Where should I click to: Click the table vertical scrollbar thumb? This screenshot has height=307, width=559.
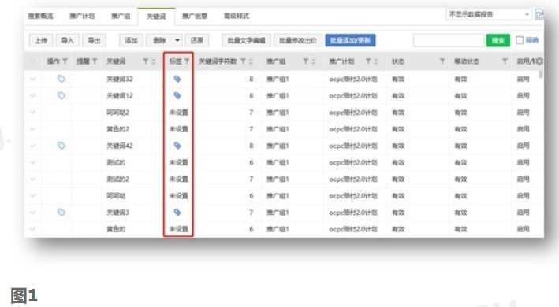pos(541,74)
